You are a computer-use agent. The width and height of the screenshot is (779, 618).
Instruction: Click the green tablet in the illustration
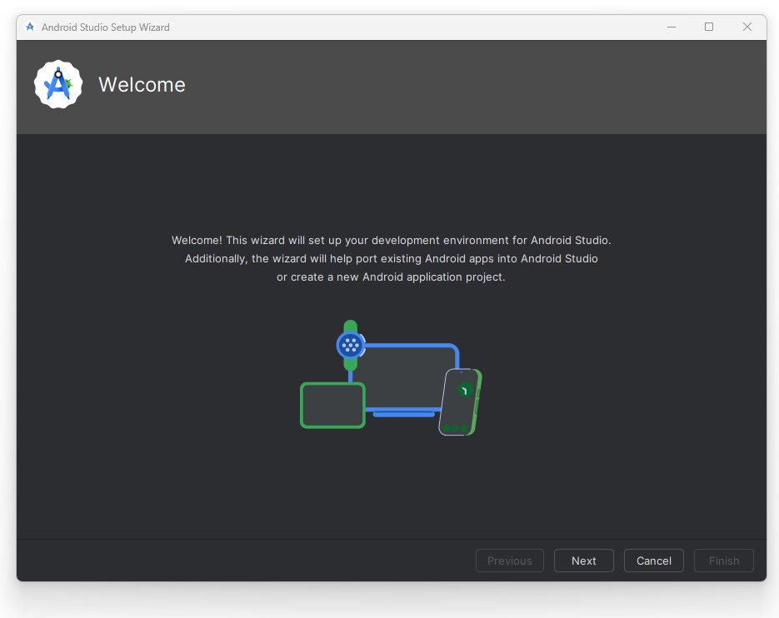tap(332, 406)
